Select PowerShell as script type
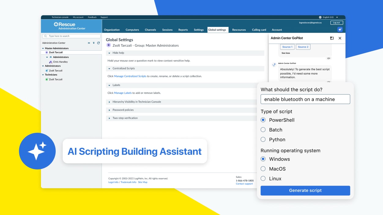The image size is (383, 215). pyautogui.click(x=263, y=120)
